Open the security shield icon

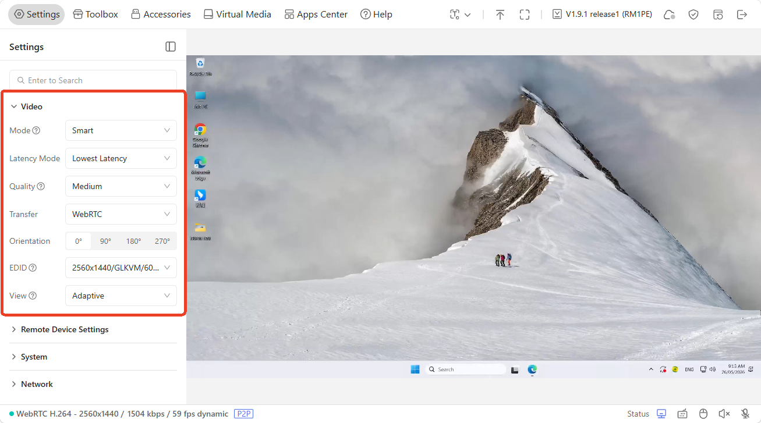click(693, 15)
